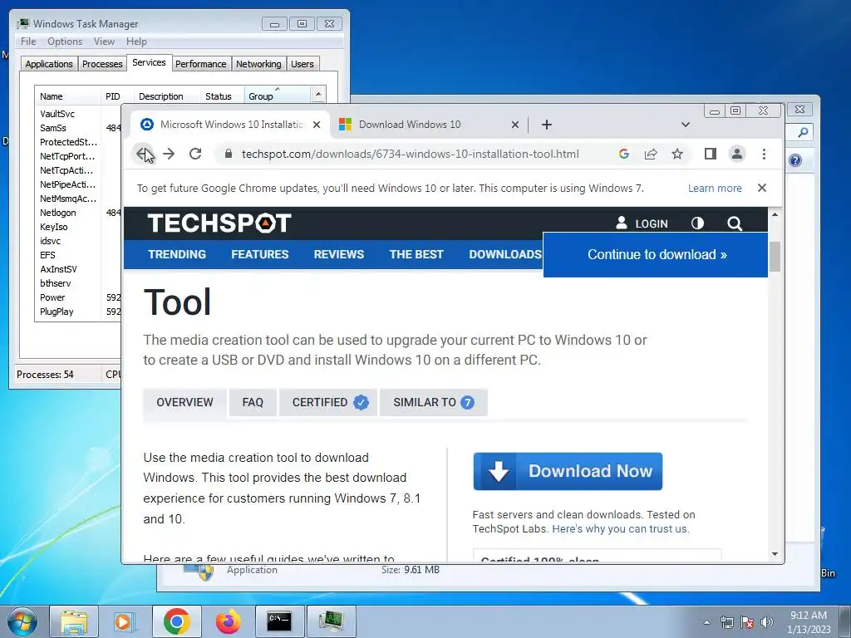851x638 pixels.
Task: Close the Microsoft Windows 10 Installation tab
Action: pyautogui.click(x=317, y=125)
